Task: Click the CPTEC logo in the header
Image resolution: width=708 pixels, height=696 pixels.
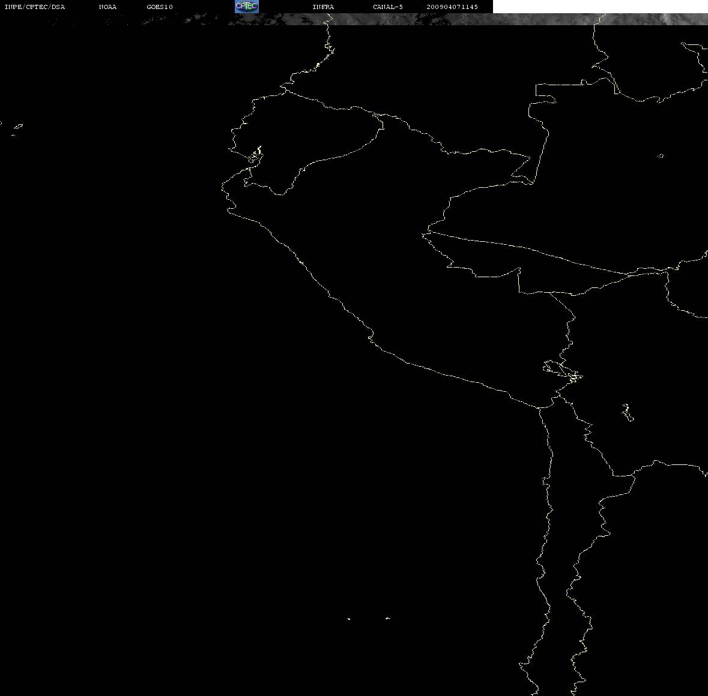Action: point(247,7)
